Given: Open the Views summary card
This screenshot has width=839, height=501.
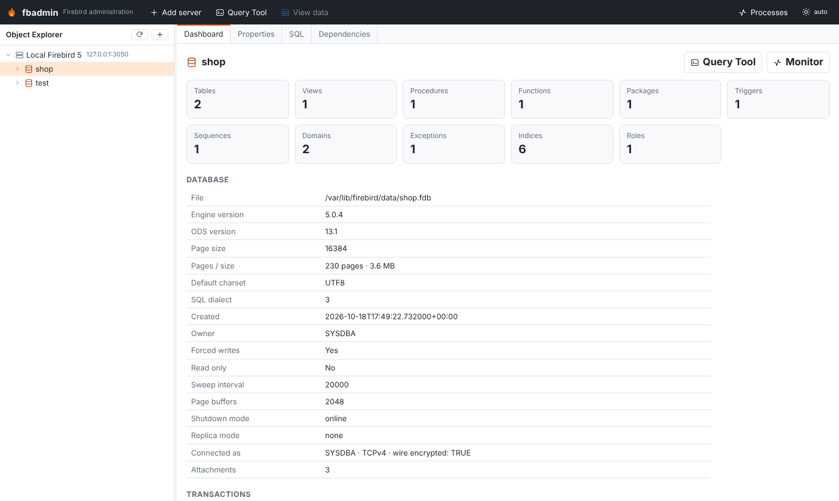Looking at the screenshot, I should (x=346, y=99).
